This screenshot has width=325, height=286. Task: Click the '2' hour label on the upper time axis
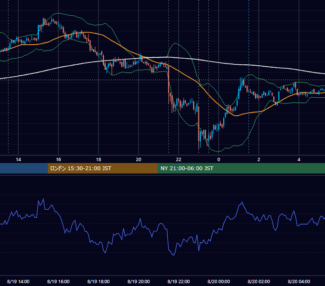click(259, 160)
